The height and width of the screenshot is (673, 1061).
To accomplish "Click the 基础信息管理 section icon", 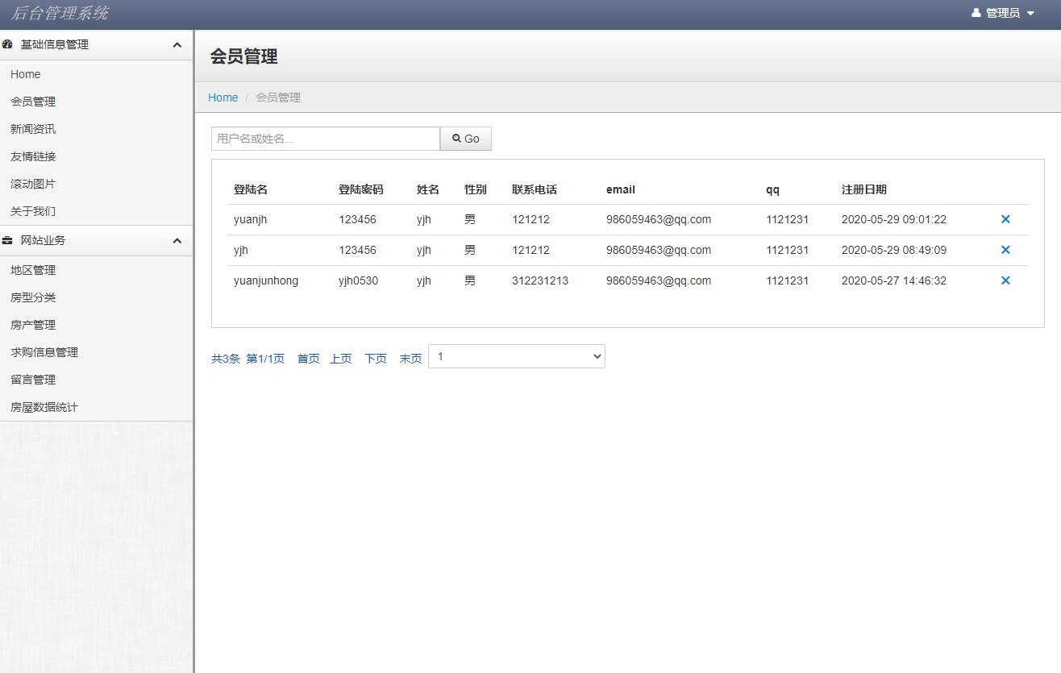I will tap(8, 44).
